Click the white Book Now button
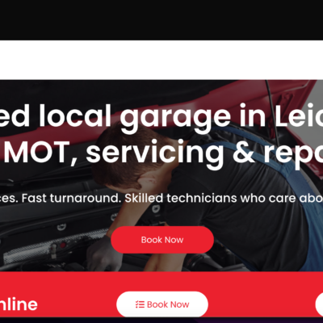The image size is (323, 323). pos(162,304)
